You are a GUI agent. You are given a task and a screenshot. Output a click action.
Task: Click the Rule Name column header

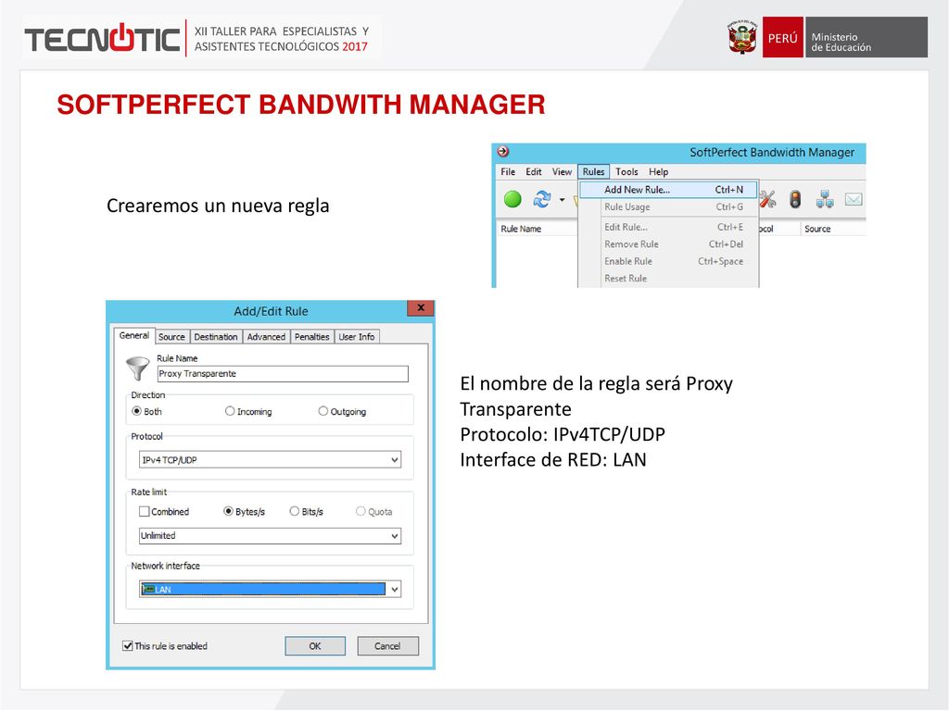(537, 229)
